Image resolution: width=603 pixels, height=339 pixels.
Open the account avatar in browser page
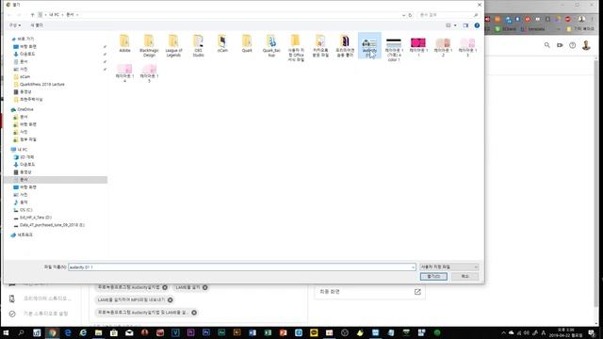point(586,45)
